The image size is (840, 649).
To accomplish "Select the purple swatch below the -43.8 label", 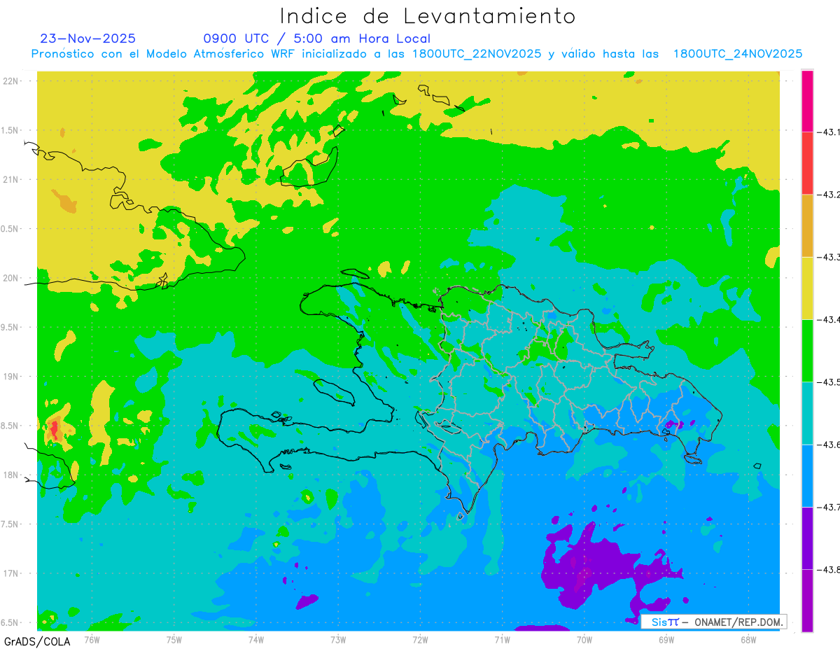I will pos(807,601).
